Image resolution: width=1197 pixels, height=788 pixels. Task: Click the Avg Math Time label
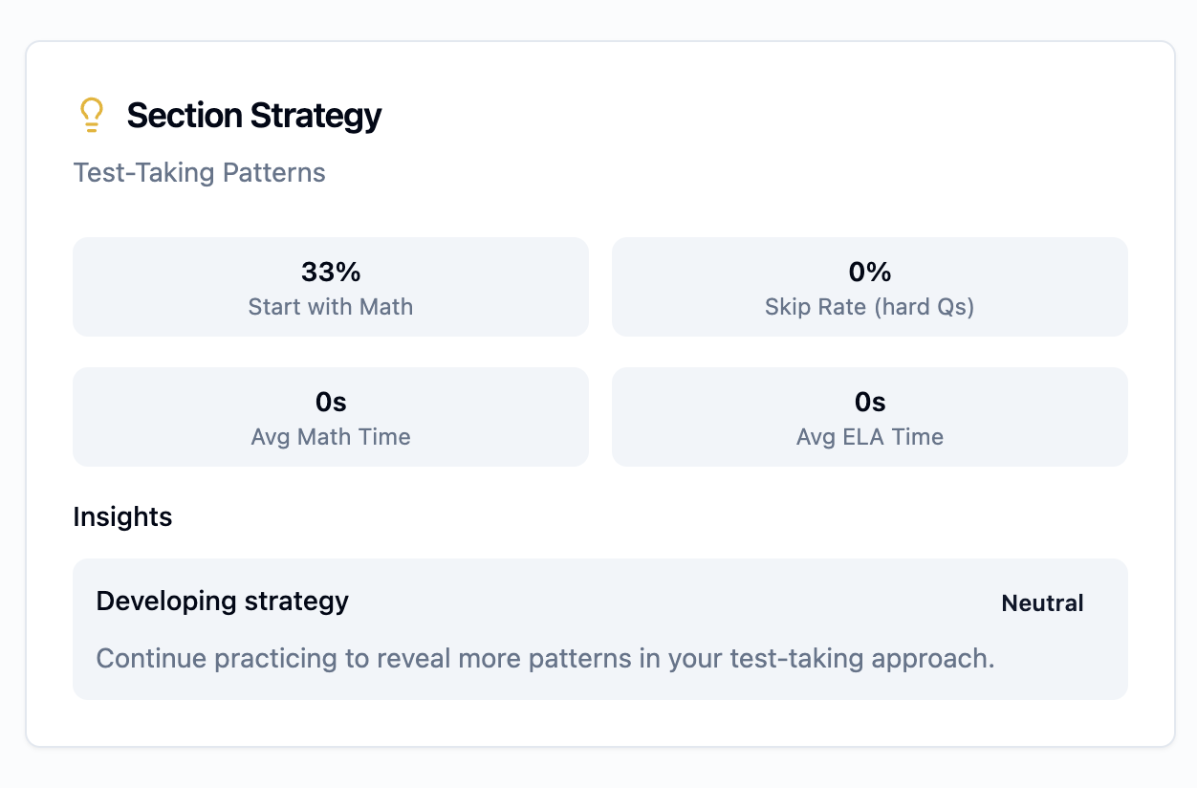[x=331, y=437]
